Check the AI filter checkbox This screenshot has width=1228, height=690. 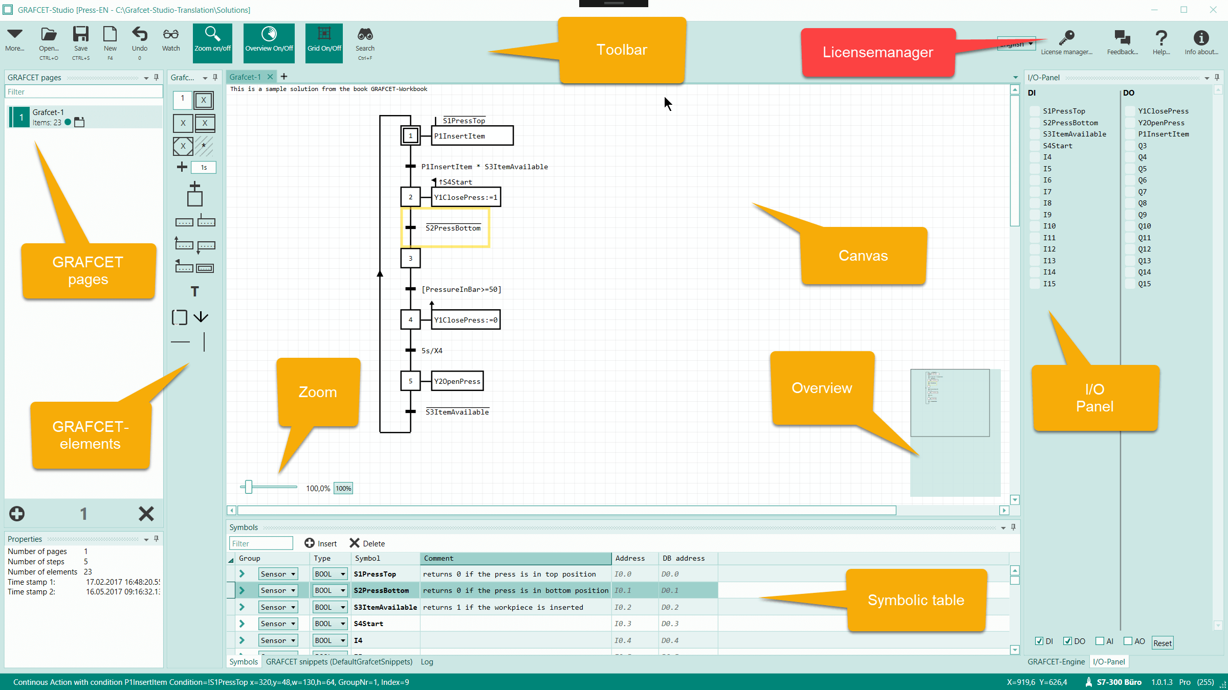[1100, 641]
